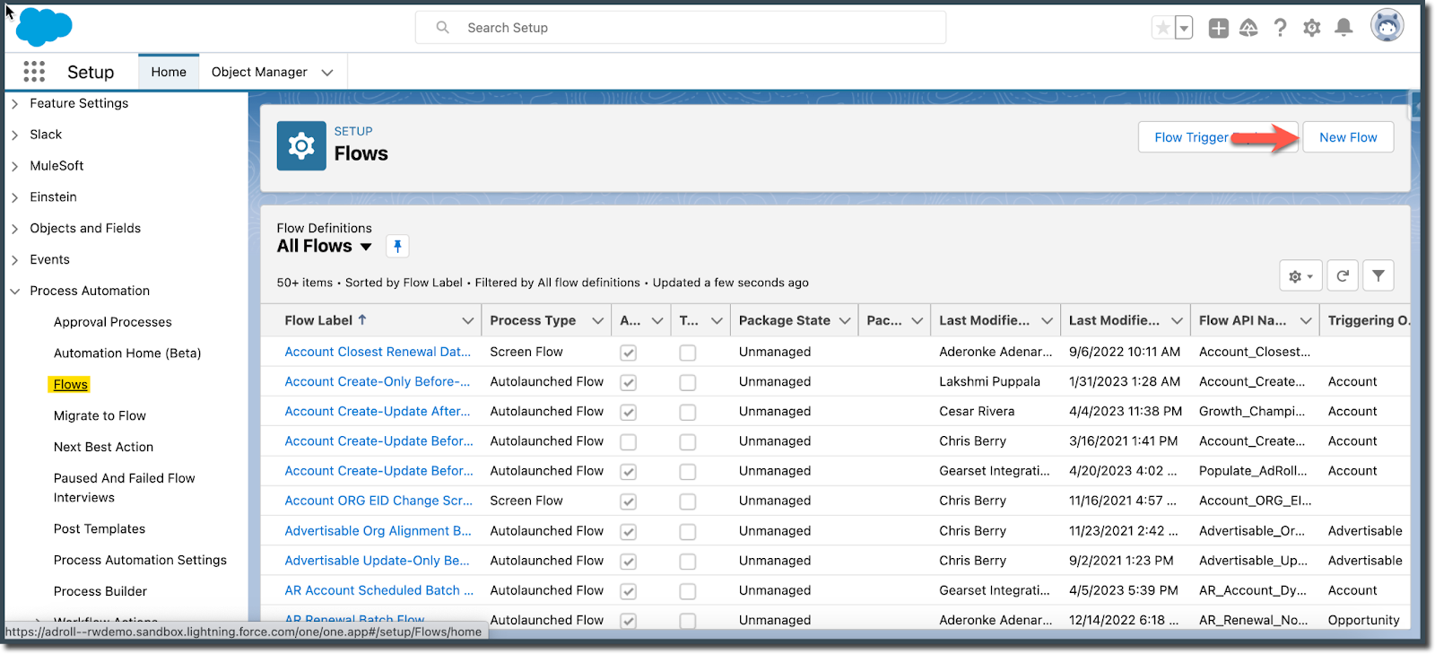Click the Setup gear icon in header
1435x654 pixels.
pyautogui.click(x=1311, y=28)
